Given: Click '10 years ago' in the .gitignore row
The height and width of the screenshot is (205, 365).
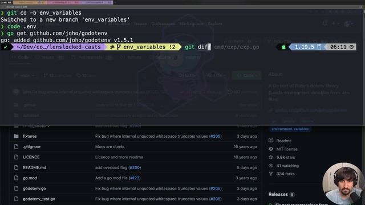Looking at the screenshot, I should (x=245, y=147).
